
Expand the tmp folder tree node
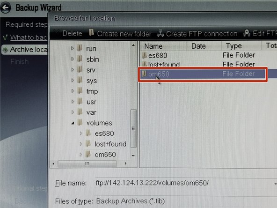(73, 91)
